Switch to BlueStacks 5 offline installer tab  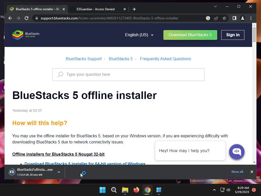point(37,9)
